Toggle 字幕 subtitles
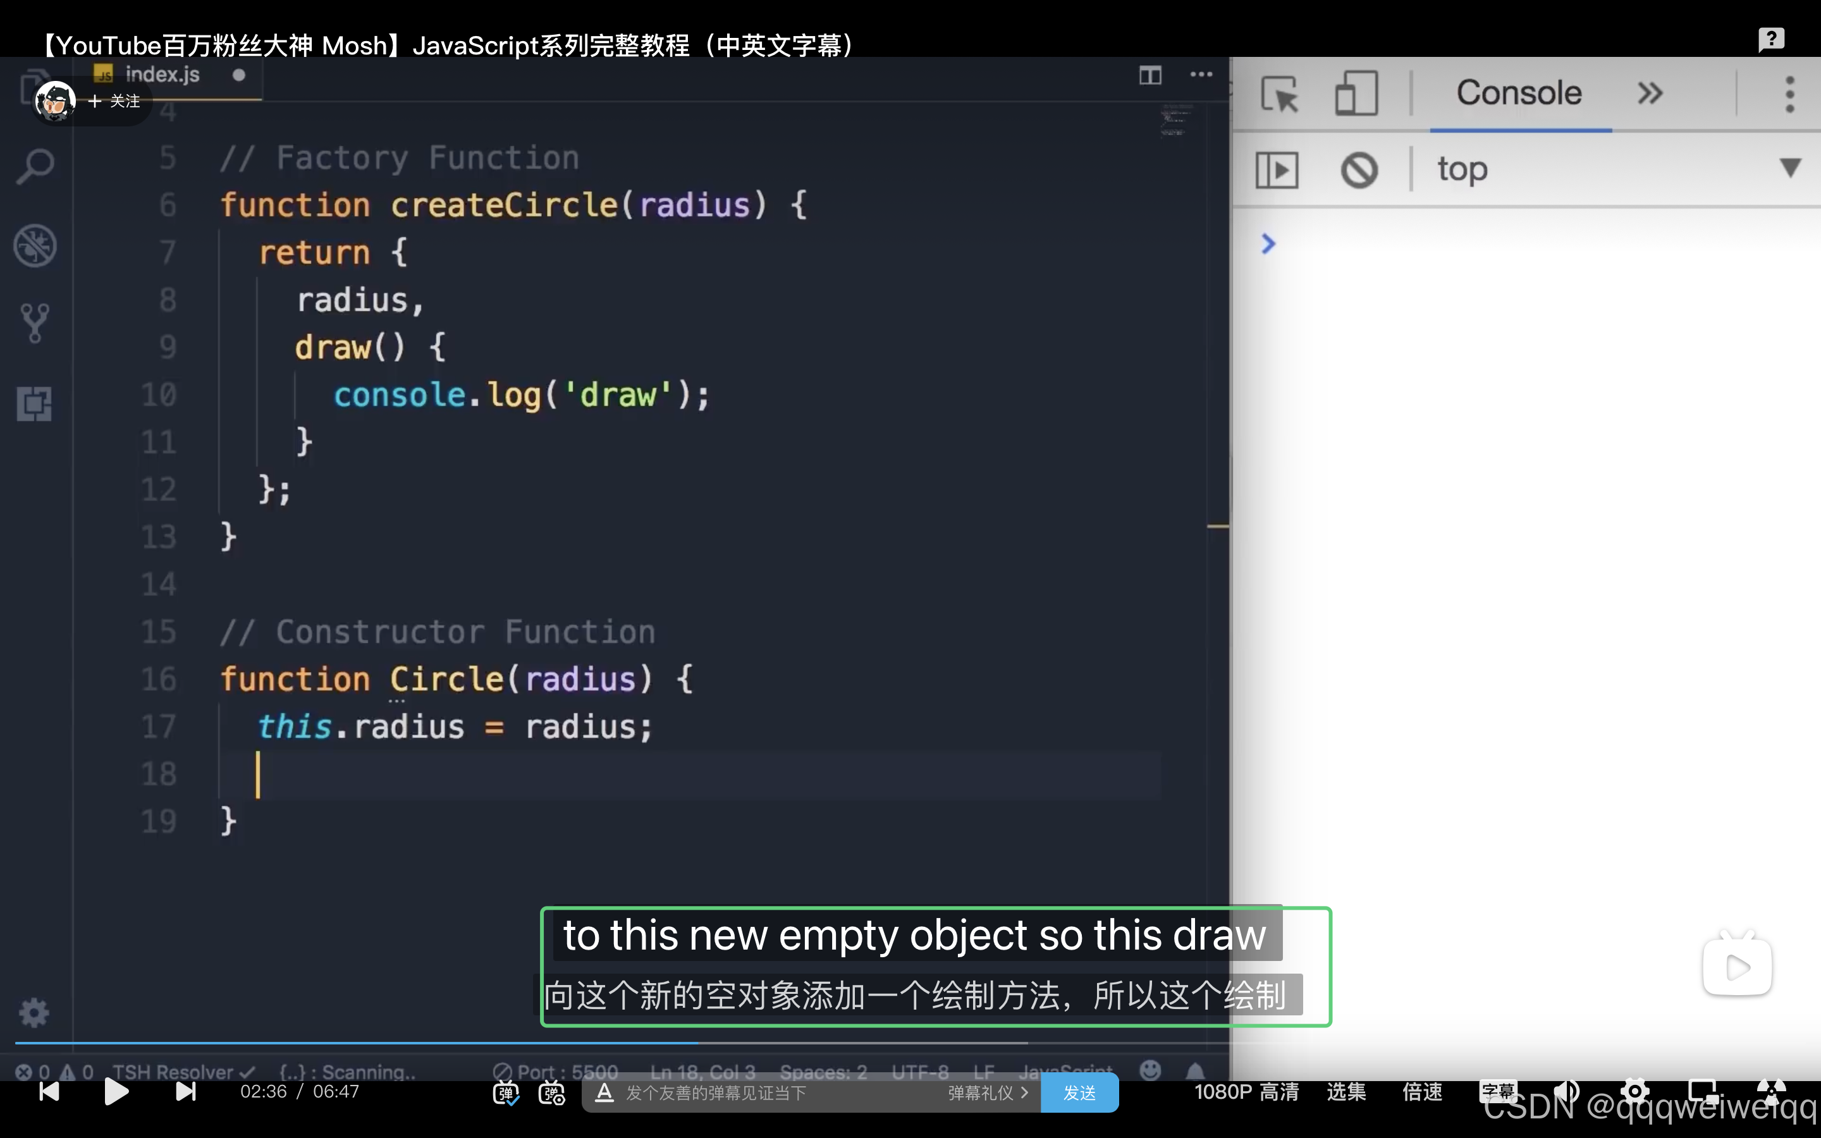1821x1138 pixels. [1497, 1091]
